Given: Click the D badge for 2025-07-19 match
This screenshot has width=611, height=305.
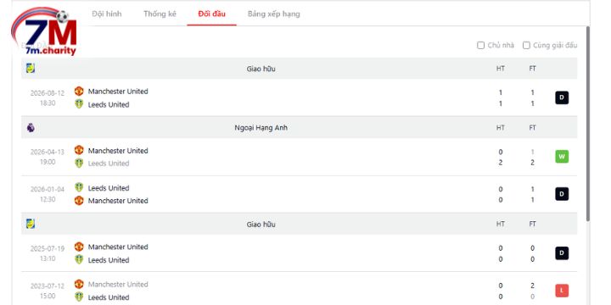Looking at the screenshot, I should 562,253.
